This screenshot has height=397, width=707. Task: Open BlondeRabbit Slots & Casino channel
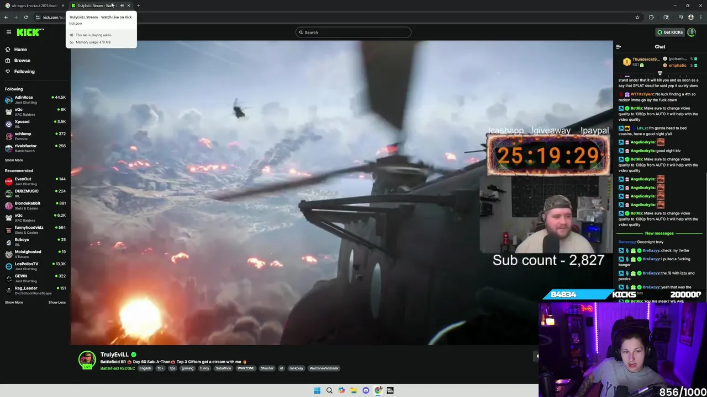click(x=35, y=206)
